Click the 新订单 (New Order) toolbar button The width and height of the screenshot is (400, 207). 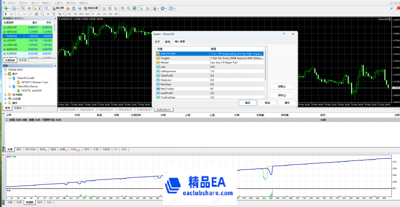(x=57, y=8)
